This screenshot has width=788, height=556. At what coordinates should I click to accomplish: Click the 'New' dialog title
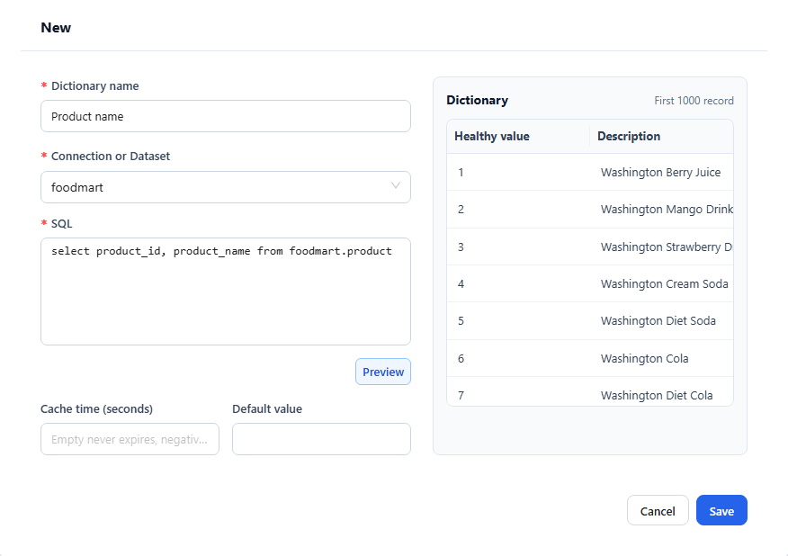tap(56, 28)
